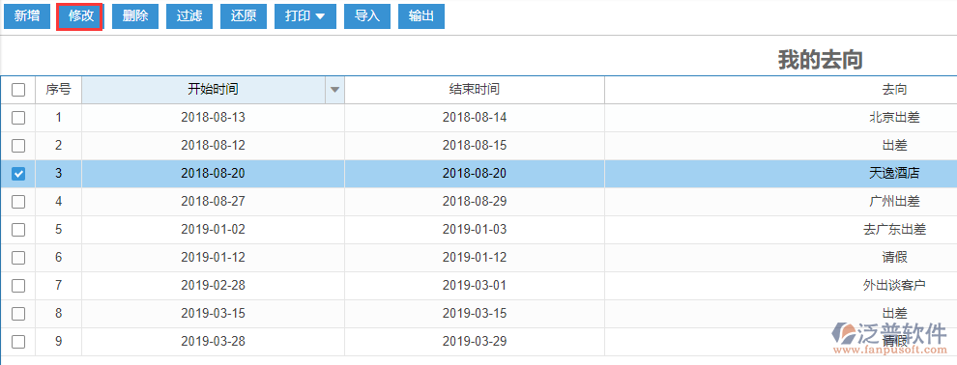Select end date 2019-03-01 cell
957x365 pixels.
pos(475,286)
